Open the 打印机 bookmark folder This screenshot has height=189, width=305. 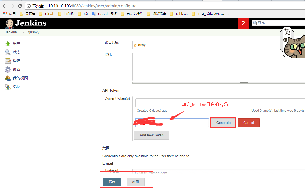coord(66,14)
